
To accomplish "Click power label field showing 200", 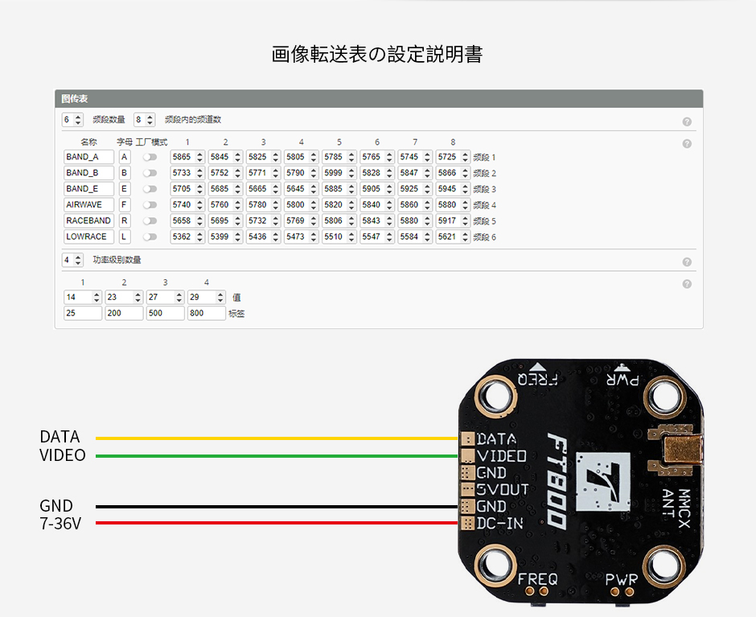I will click(x=124, y=313).
